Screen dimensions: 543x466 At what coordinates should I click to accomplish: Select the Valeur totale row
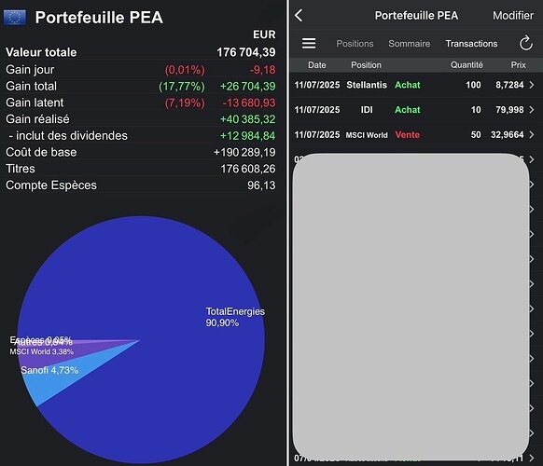(141, 52)
